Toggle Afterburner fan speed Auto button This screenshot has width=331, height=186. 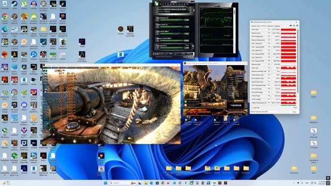187,45
